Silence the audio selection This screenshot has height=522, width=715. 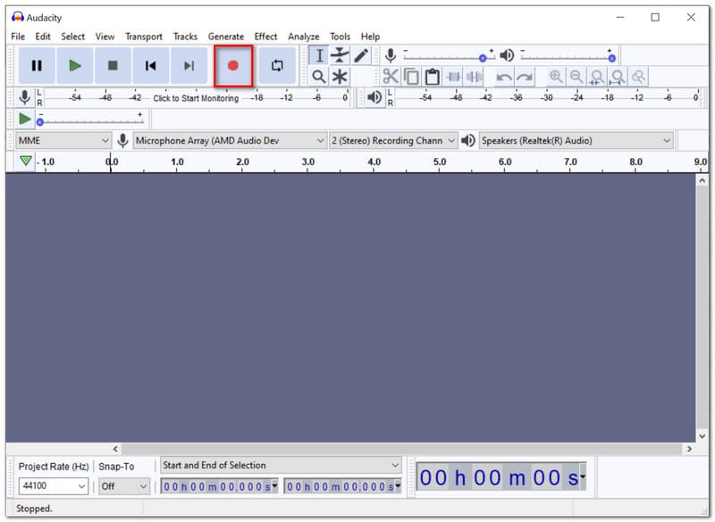(475, 77)
